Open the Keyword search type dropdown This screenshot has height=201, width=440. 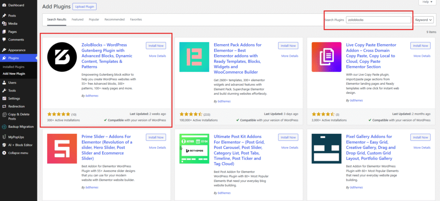click(424, 20)
